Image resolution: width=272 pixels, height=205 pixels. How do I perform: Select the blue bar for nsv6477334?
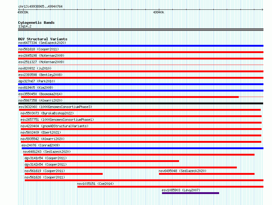pos(141,46)
